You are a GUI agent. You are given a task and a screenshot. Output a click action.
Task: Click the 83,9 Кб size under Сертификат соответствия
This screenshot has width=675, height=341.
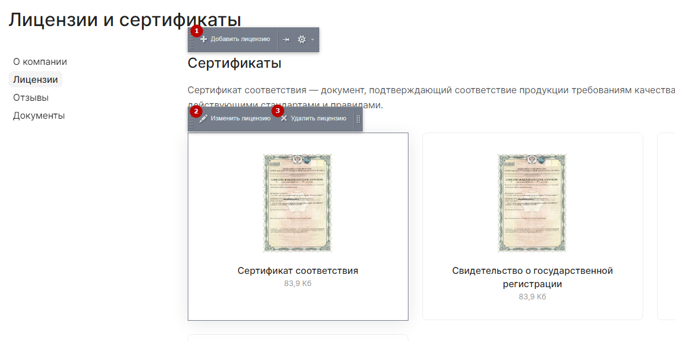pos(298,284)
